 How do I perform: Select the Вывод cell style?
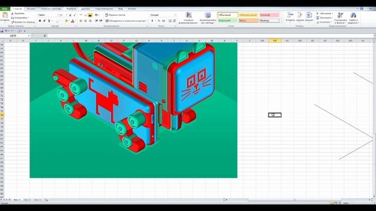[x=269, y=21]
